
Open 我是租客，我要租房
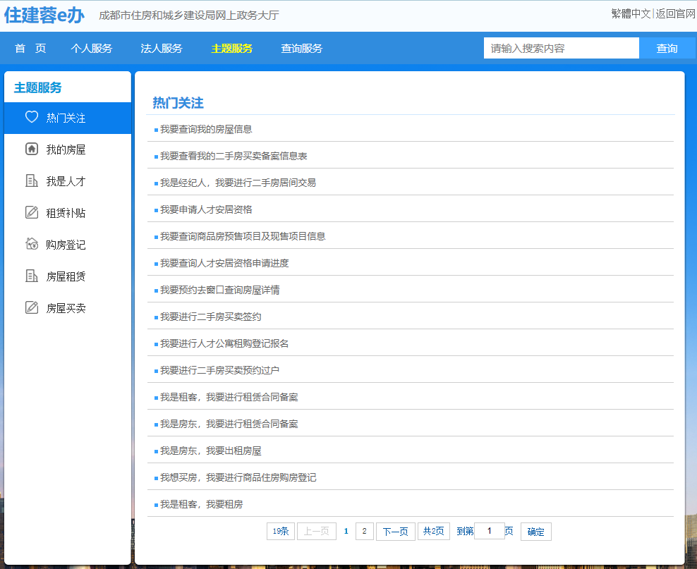click(x=201, y=504)
